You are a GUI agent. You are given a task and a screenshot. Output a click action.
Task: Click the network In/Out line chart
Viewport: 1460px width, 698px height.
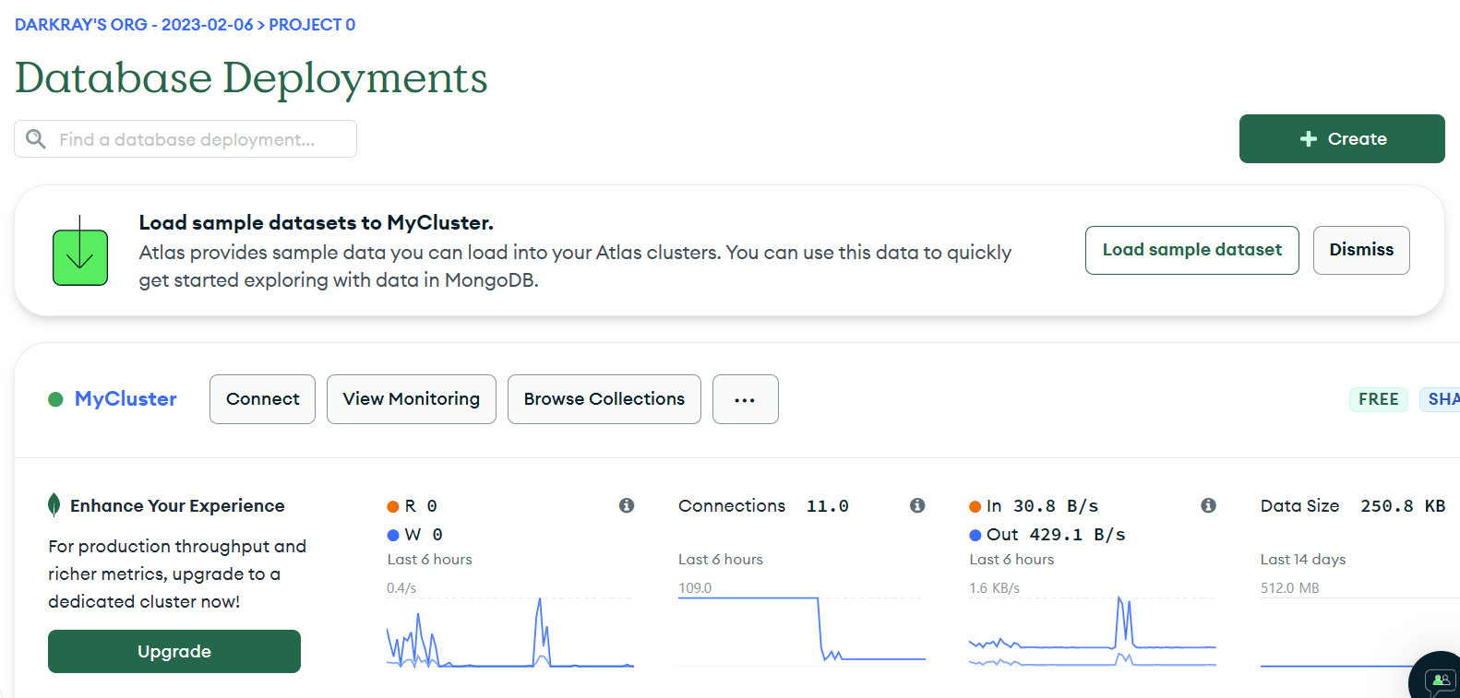pos(1093,632)
